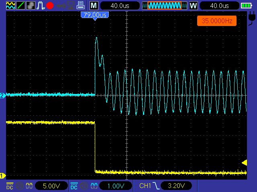Screen dimensions: 257x192
Task: Toggle the blue CH2 DC coupling indicator
Action: coord(74,186)
